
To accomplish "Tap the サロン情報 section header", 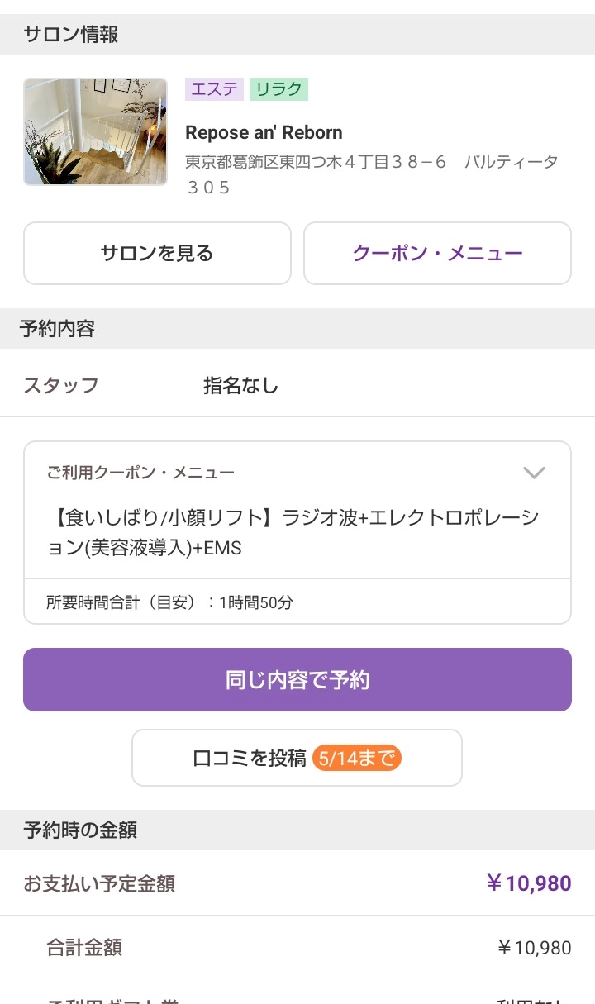I will 70,34.
